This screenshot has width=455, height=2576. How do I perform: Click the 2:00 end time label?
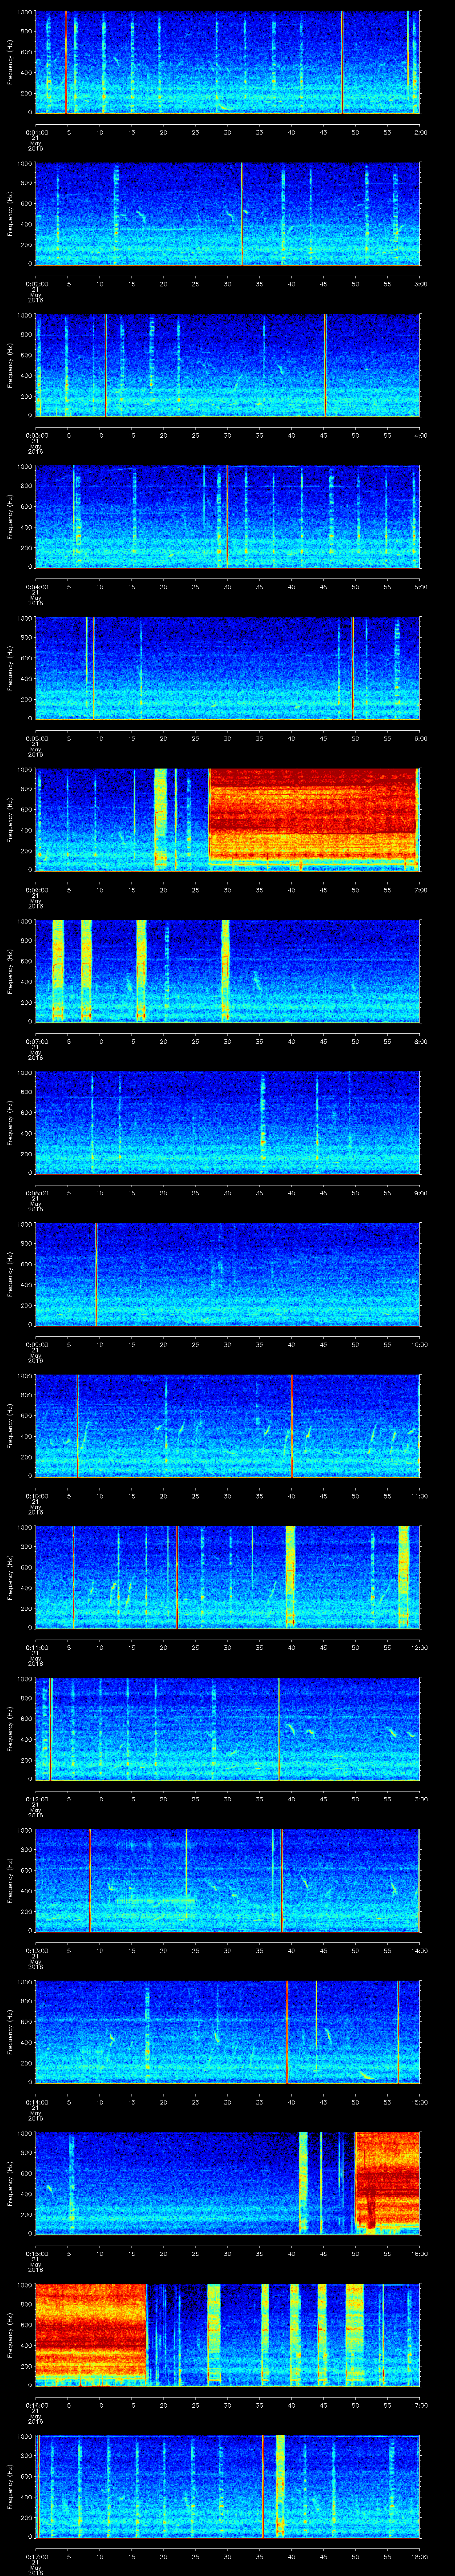[420, 131]
